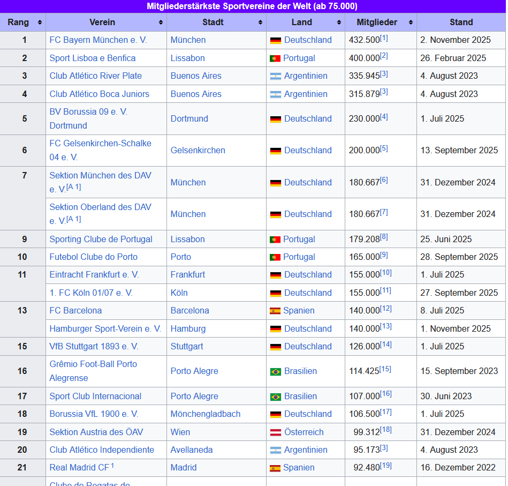Open the Gelsenkirchen city link
The width and height of the screenshot is (508, 486).
tap(198, 150)
